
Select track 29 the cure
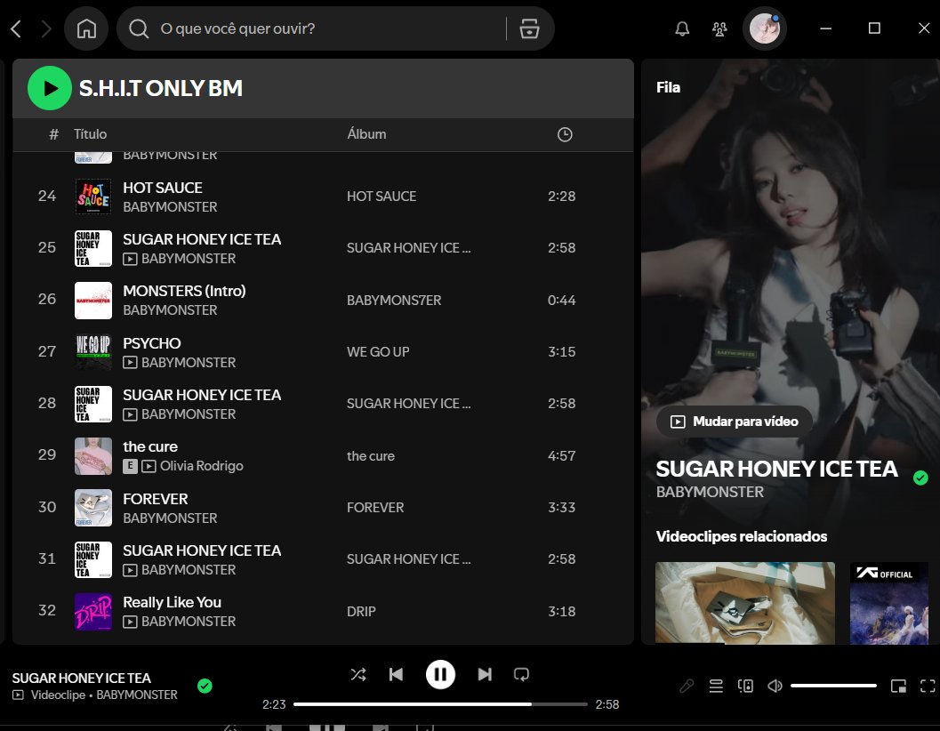pos(323,455)
